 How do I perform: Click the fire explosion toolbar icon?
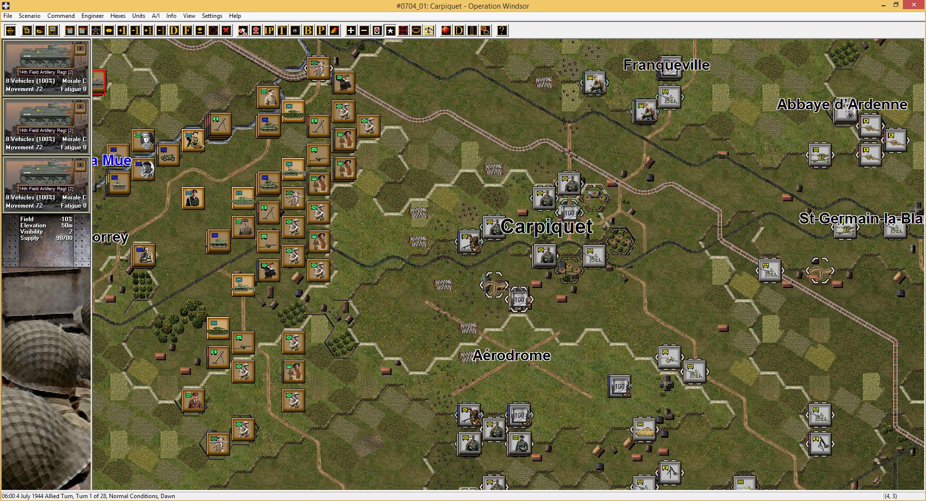coord(334,31)
